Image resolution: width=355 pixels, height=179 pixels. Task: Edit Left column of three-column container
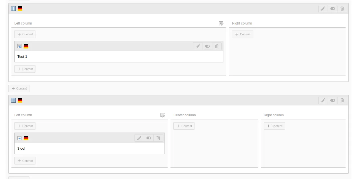click(x=162, y=115)
